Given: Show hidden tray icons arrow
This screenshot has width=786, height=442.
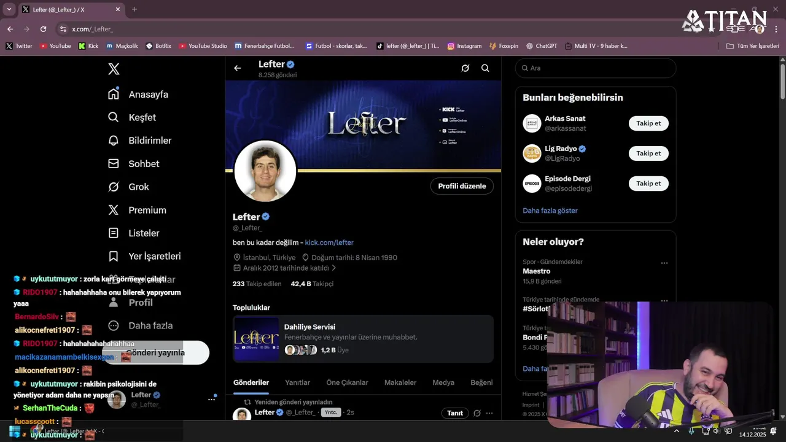Looking at the screenshot, I should [x=677, y=432].
